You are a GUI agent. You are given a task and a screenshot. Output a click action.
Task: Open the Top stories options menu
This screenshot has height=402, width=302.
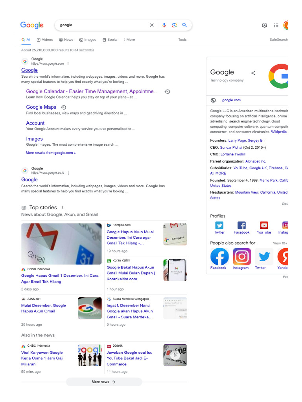point(63,208)
